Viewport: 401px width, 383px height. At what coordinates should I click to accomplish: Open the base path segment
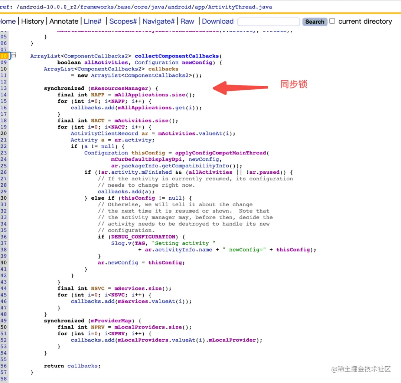[124, 7]
